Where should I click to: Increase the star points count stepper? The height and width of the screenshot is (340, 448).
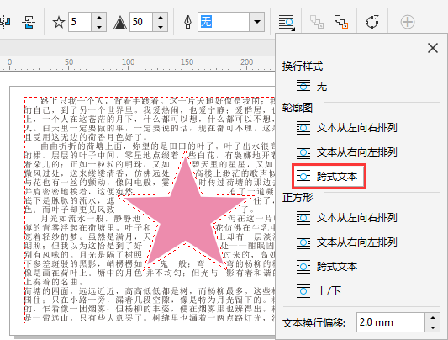click(99, 17)
